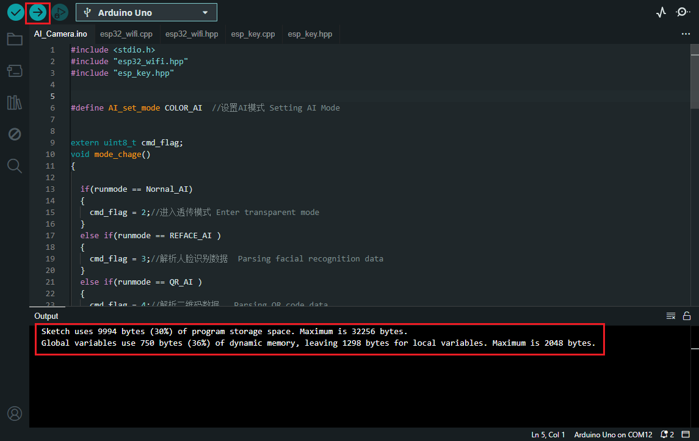Screen dimensions: 699x441
Task: Switch to the esp32_wifi.hpp tab
Action: [192, 34]
